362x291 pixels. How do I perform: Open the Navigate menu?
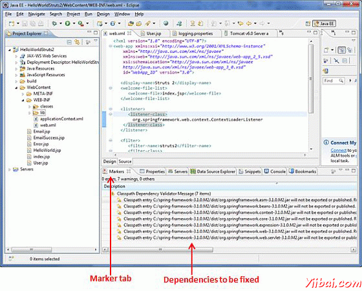[x=37, y=14]
